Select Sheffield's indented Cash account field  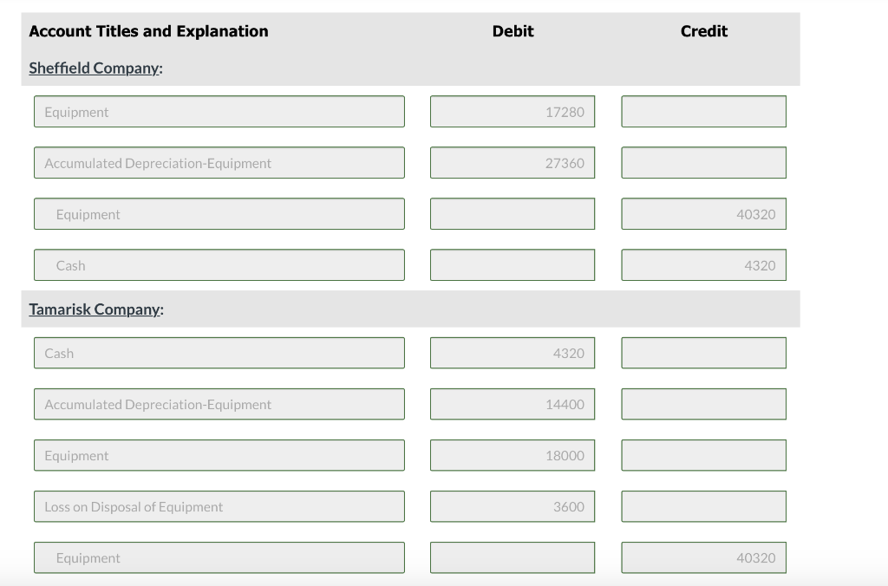[219, 264]
